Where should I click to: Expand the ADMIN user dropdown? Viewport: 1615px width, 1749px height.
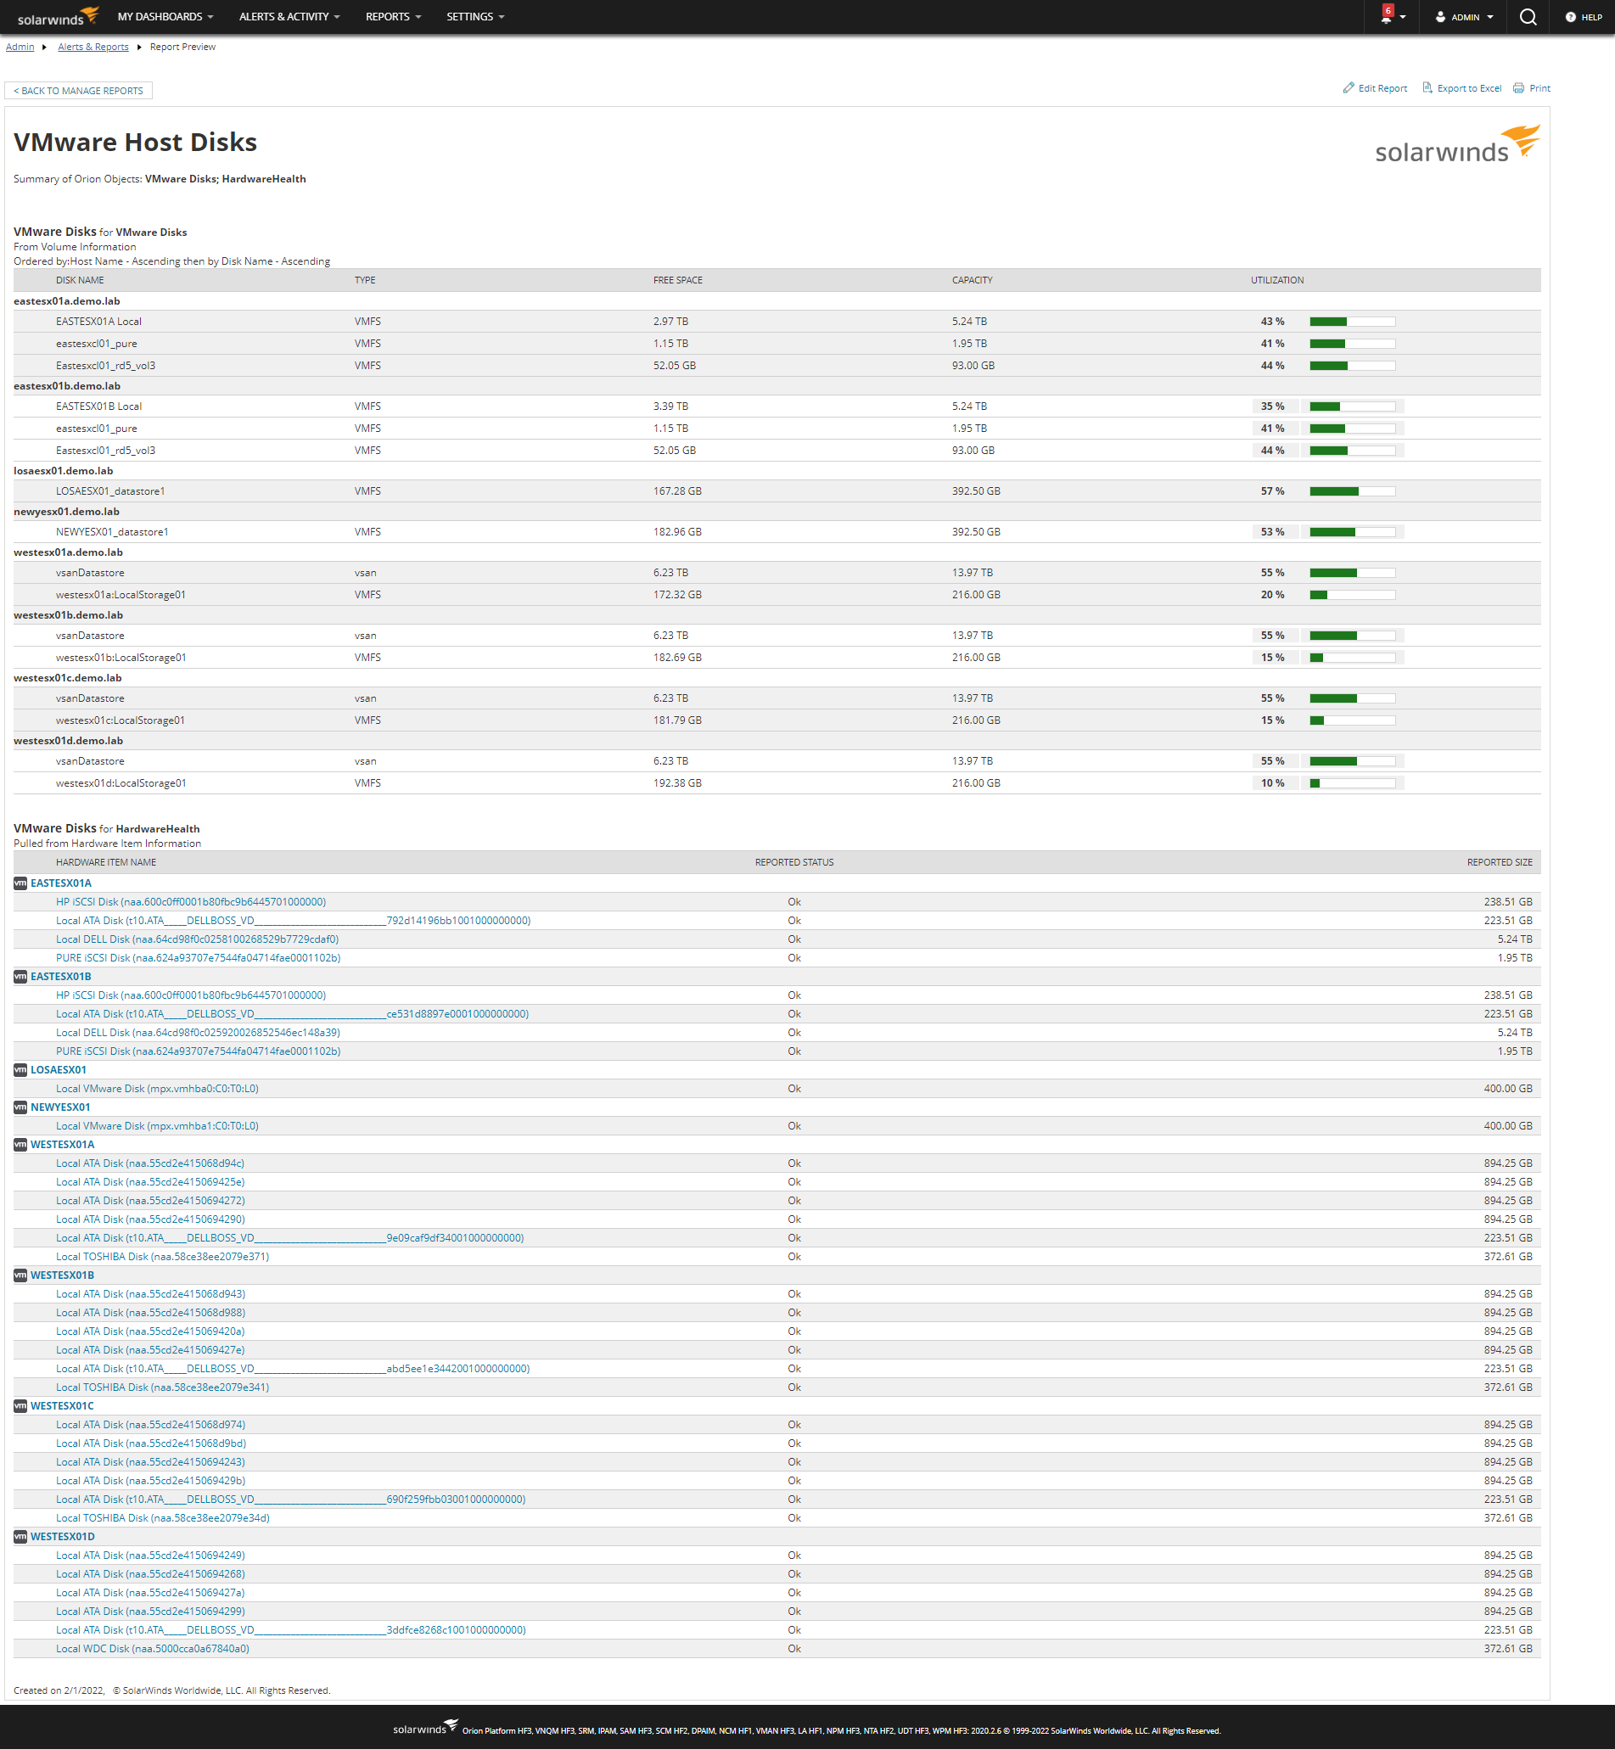(1465, 17)
